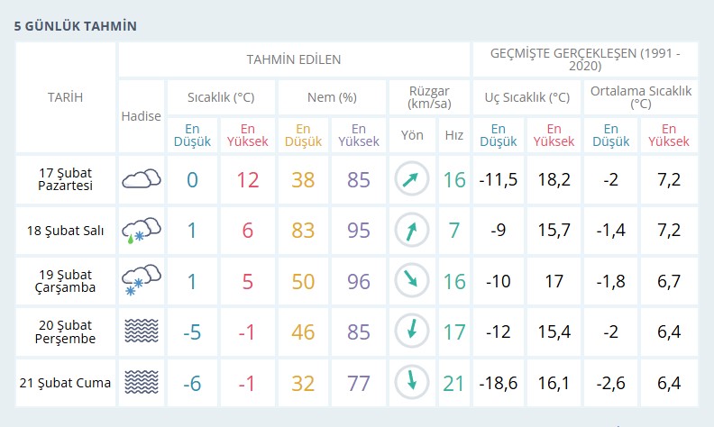Click the 'Yön' subheader

412,135
